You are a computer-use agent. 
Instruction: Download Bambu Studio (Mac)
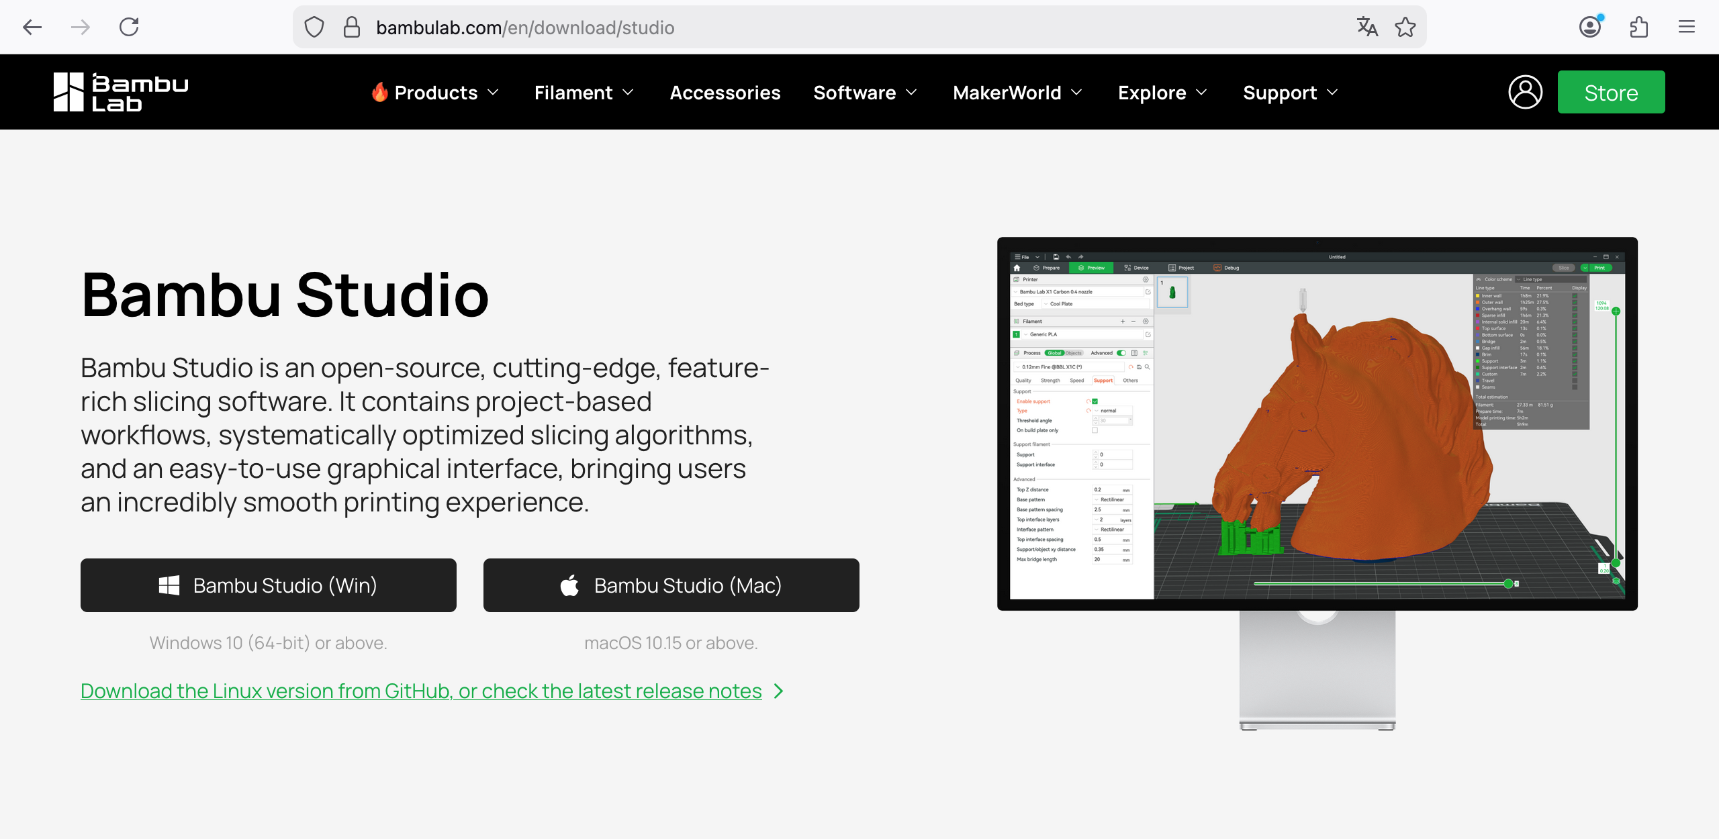point(671,585)
